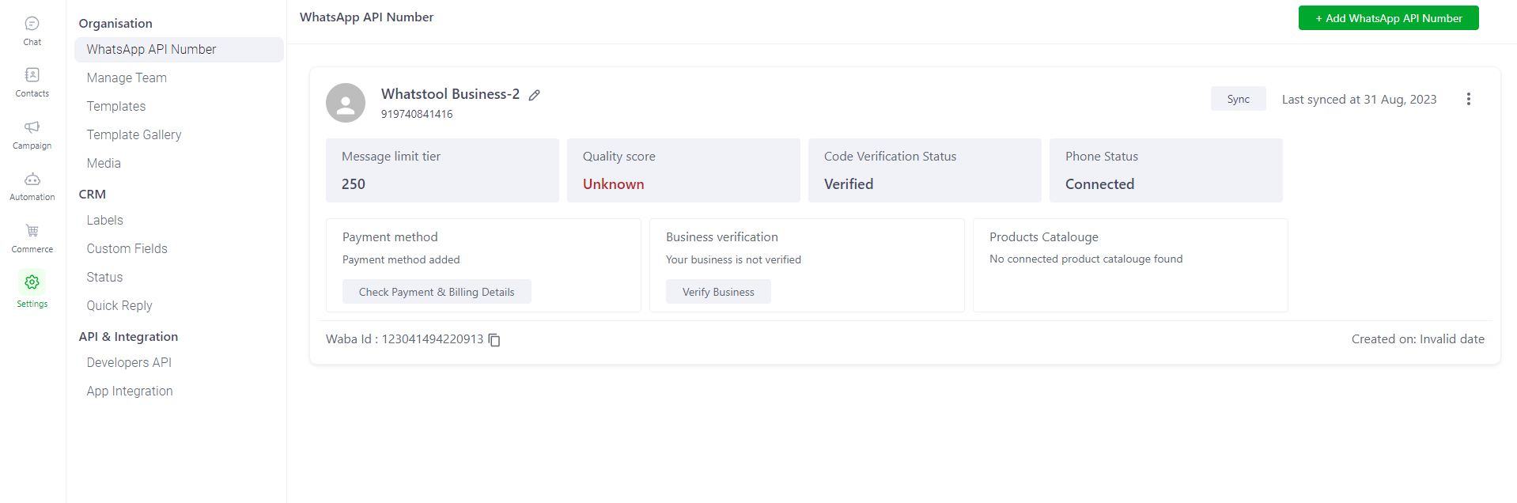This screenshot has width=1517, height=503.
Task: Click the Payment method added text
Action: point(401,259)
